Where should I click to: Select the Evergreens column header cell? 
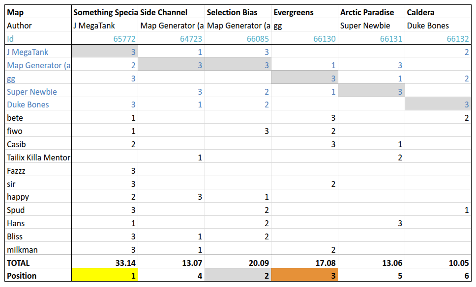[x=304, y=12]
